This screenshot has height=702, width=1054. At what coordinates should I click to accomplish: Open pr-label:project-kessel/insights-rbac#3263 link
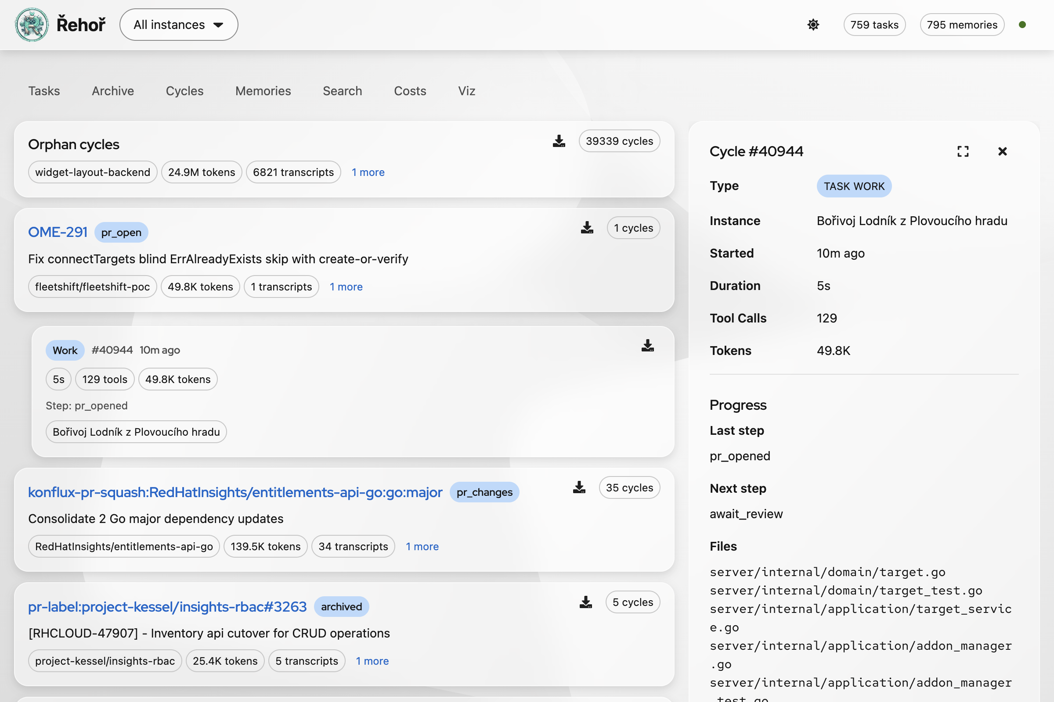pos(167,607)
